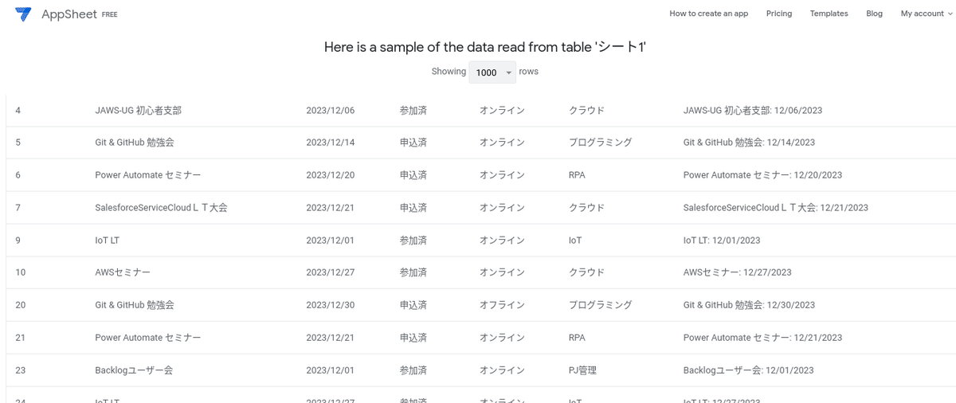Click 'Git & GitHub 勉強会' in row 5
The width and height of the screenshot is (956, 403).
coord(134,143)
